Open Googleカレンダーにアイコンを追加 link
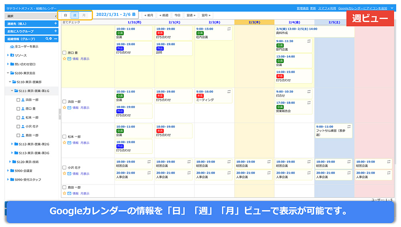 363,8
